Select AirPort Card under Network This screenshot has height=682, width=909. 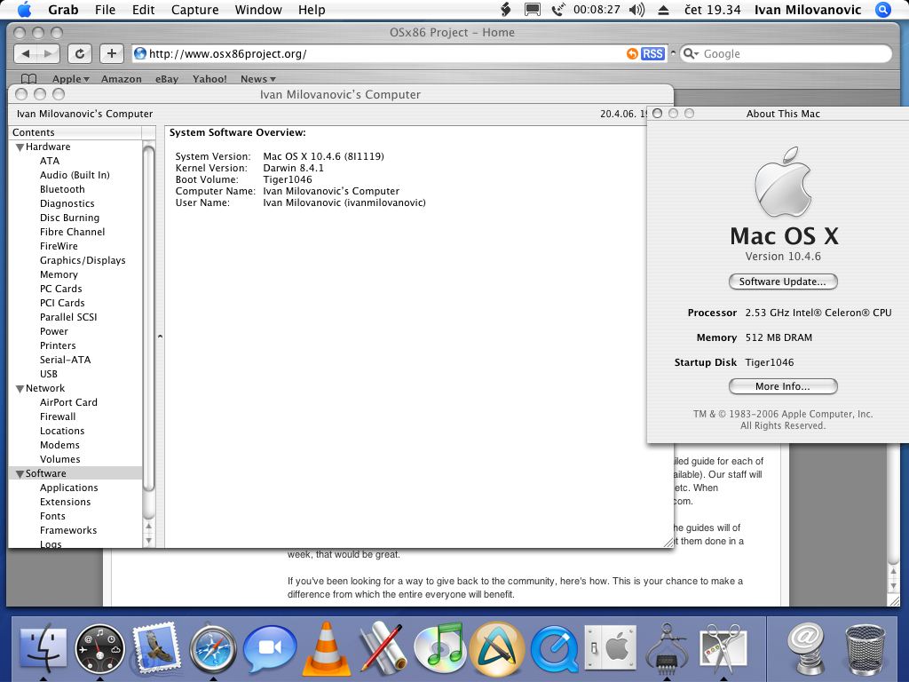pyautogui.click(x=68, y=402)
